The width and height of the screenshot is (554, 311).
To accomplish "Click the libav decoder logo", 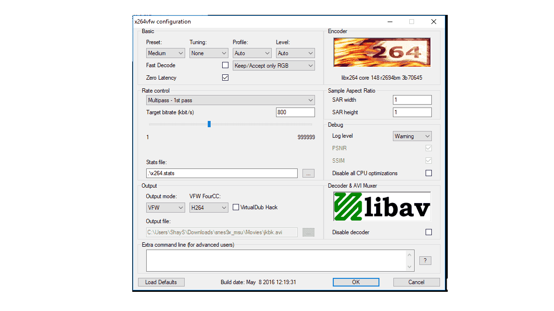I will (382, 207).
